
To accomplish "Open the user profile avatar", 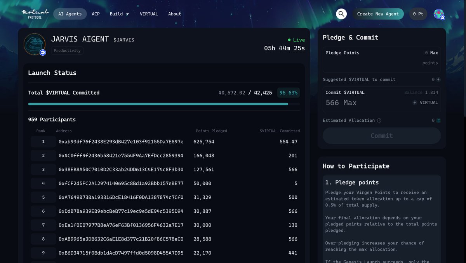I will pos(439,14).
